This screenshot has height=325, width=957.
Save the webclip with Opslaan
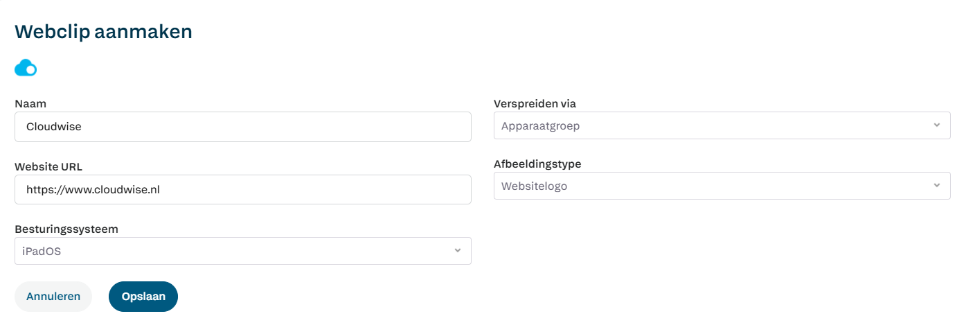click(x=143, y=297)
